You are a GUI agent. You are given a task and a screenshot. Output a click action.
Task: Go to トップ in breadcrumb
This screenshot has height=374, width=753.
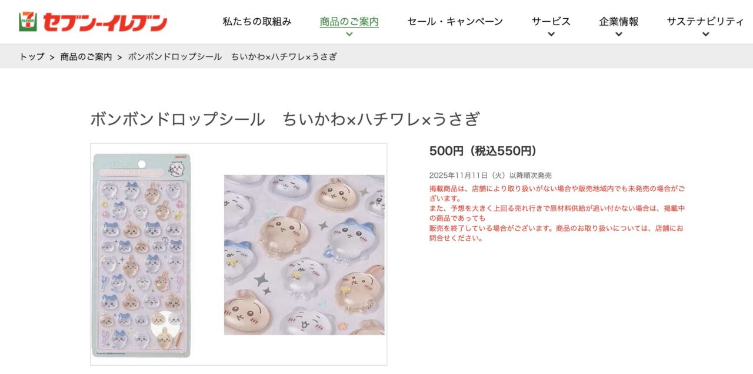tap(32, 57)
